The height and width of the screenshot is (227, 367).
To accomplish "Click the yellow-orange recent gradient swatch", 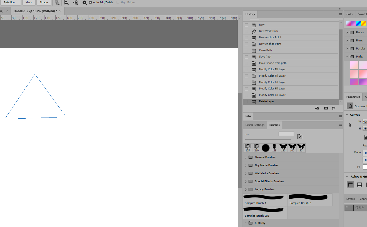I will click(363, 23).
